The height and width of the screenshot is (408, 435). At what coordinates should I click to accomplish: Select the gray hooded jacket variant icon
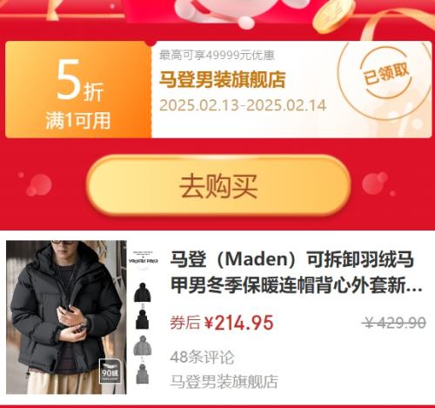[143, 345]
